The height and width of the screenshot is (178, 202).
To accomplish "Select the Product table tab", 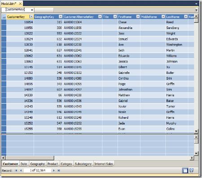I will pos(53,164).
